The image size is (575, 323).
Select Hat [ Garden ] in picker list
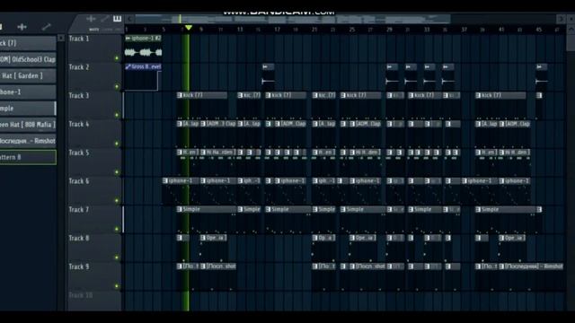pos(28,75)
